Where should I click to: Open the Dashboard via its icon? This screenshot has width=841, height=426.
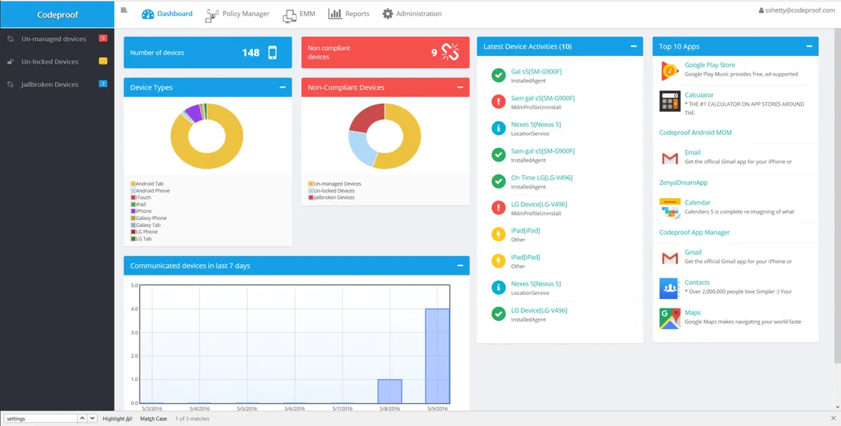coord(148,13)
